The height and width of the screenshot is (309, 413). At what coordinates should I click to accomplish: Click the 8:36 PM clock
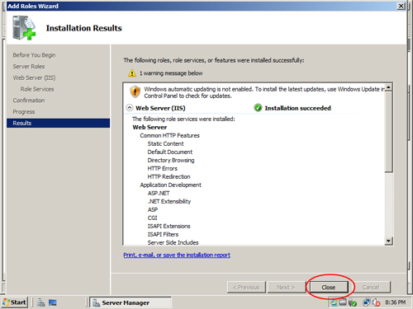(x=396, y=302)
